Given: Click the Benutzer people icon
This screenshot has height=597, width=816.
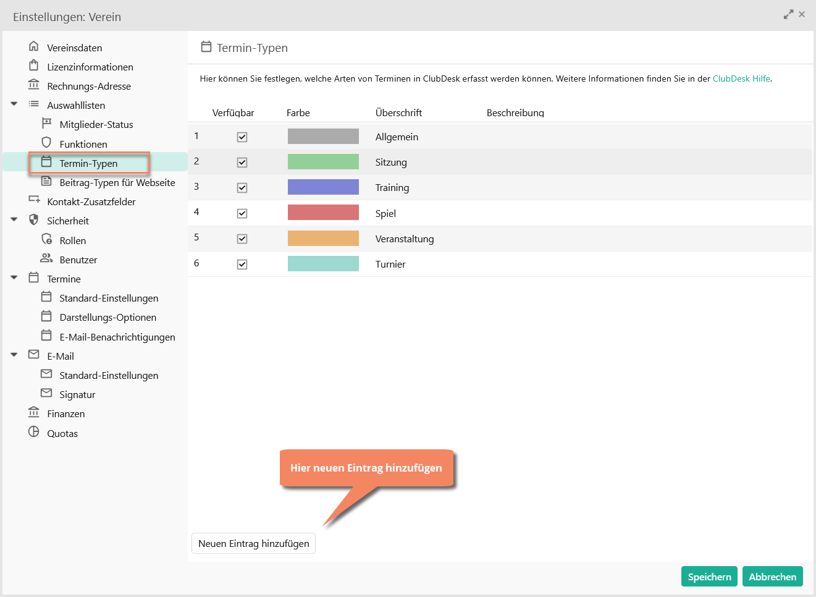Looking at the screenshot, I should 46,258.
